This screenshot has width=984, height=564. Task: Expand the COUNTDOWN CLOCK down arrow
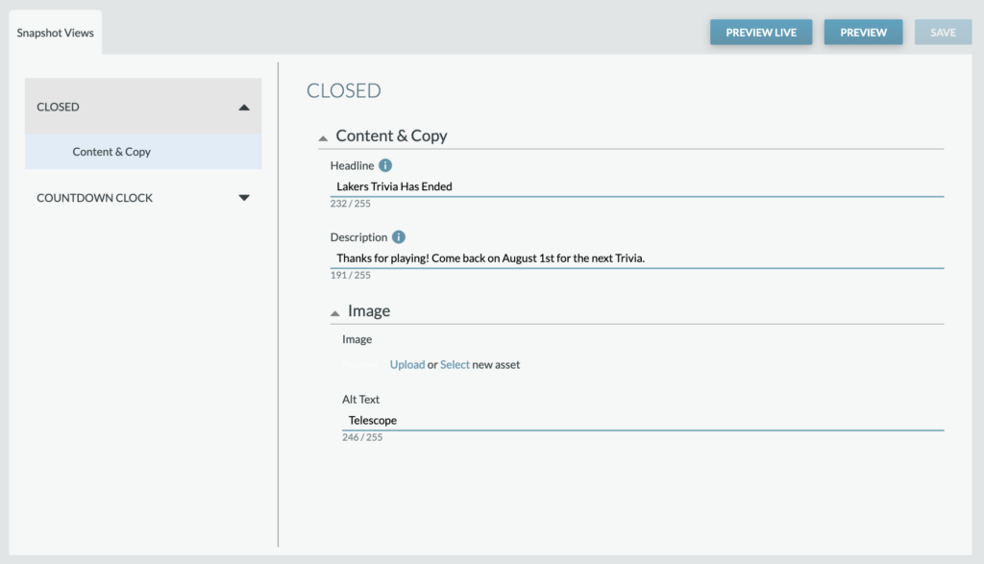(x=244, y=198)
